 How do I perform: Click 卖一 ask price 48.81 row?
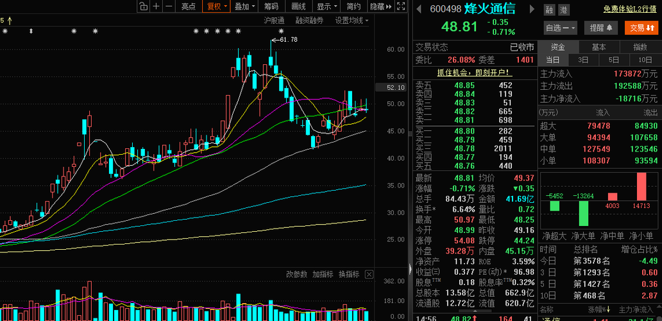click(473, 121)
